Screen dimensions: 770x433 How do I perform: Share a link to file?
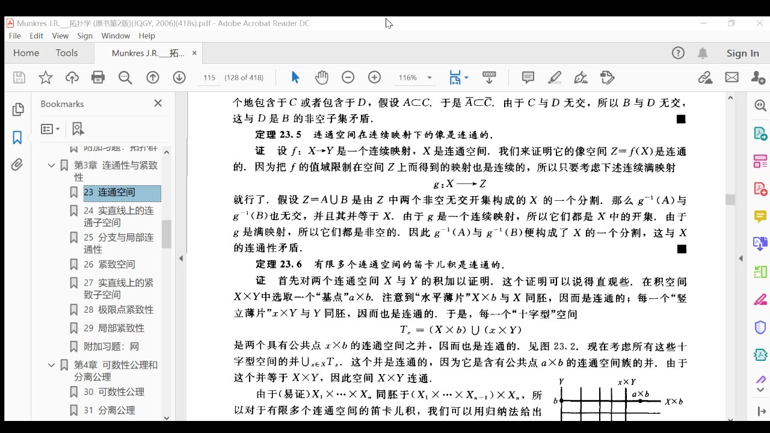(705, 78)
